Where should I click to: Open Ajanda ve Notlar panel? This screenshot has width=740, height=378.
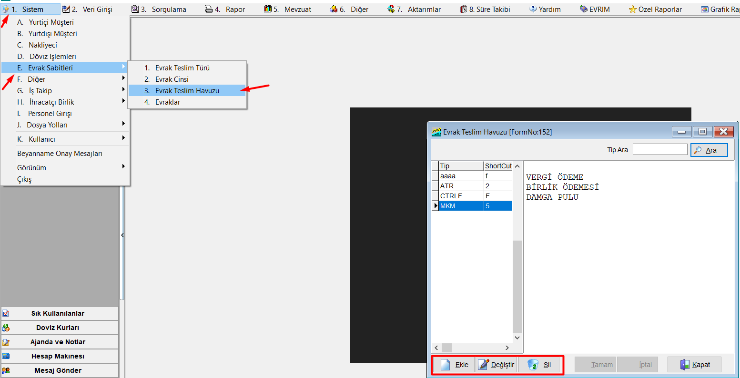(59, 342)
